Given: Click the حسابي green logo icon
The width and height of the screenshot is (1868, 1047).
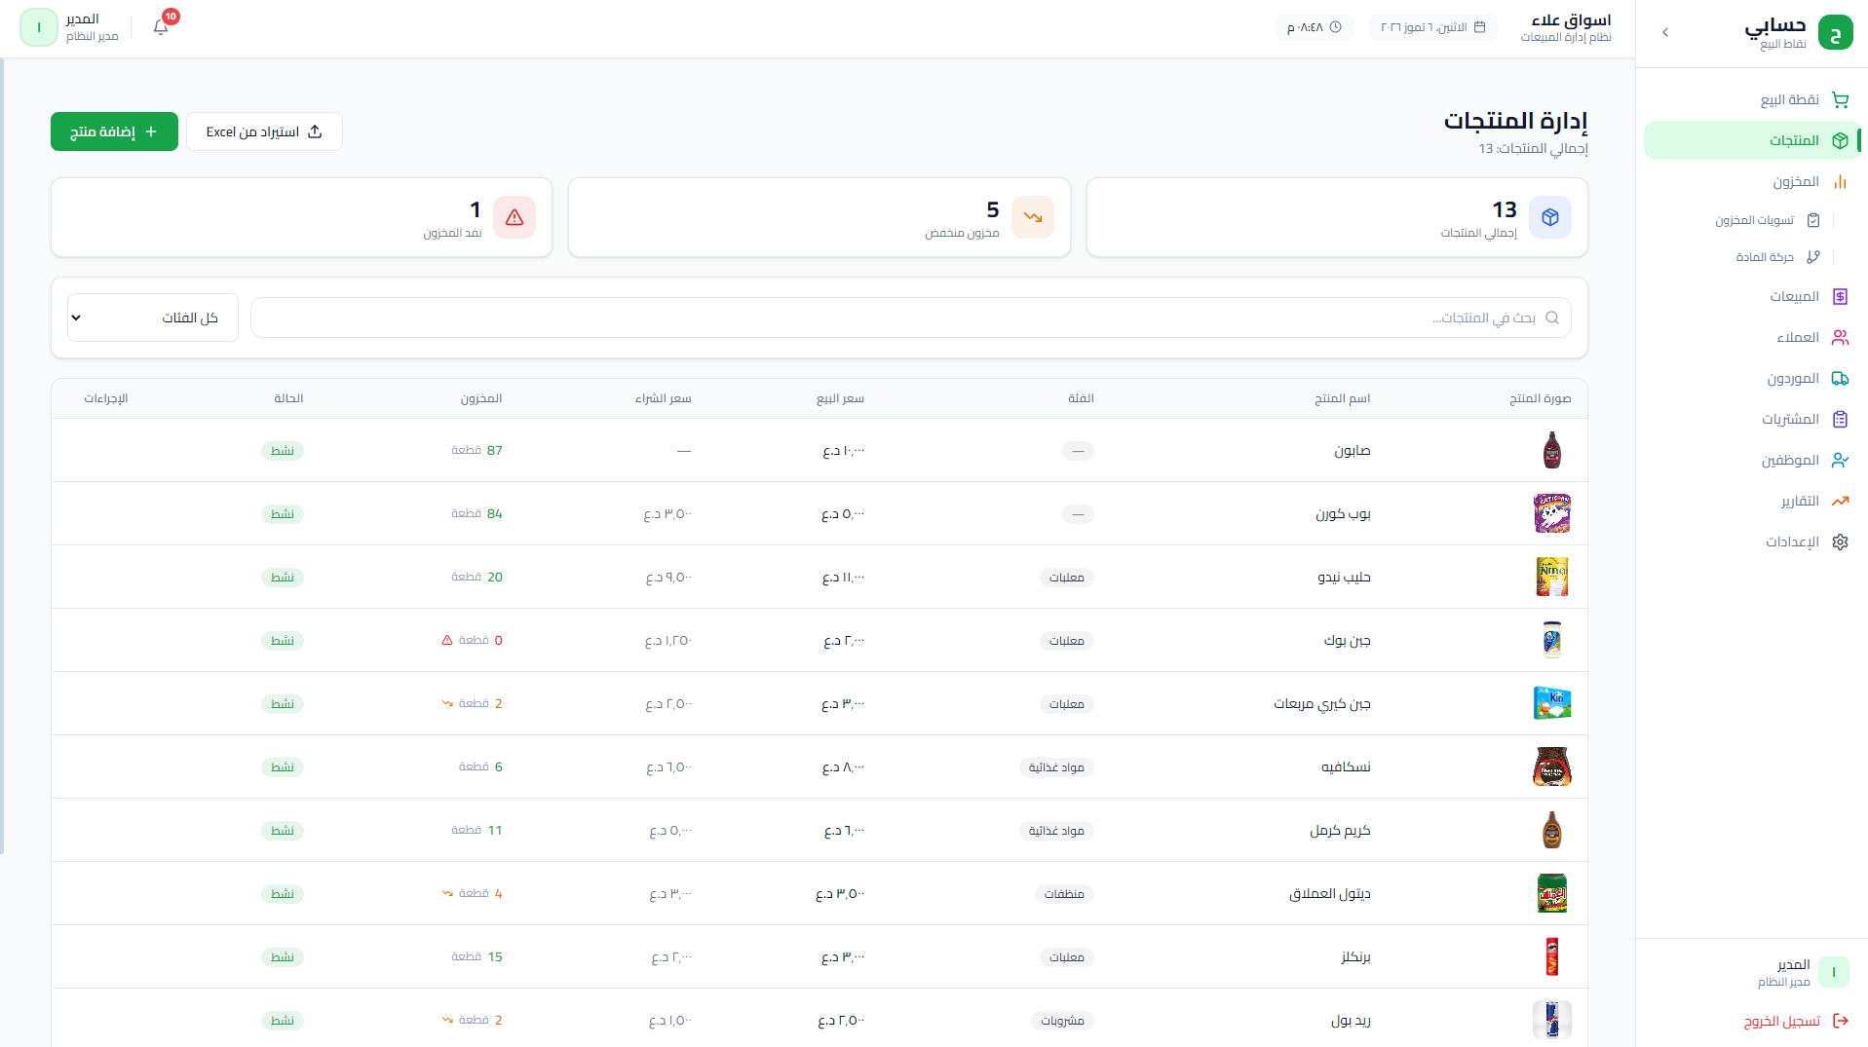Looking at the screenshot, I should click(x=1836, y=32).
